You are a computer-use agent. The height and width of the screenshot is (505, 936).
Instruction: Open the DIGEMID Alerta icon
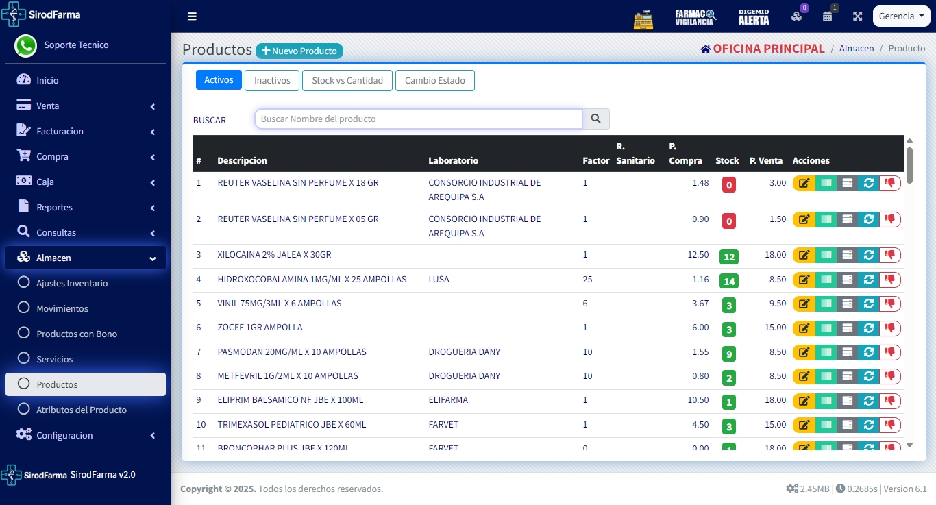point(753,17)
